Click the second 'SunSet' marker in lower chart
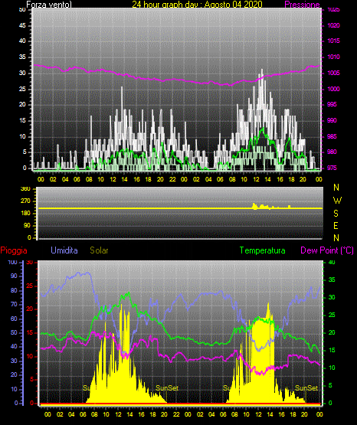Screen dimensions: 357x425 [x=306, y=388]
